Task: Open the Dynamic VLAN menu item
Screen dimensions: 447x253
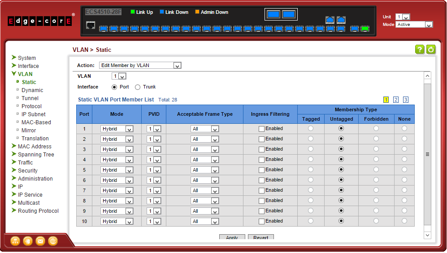Action: click(x=32, y=90)
